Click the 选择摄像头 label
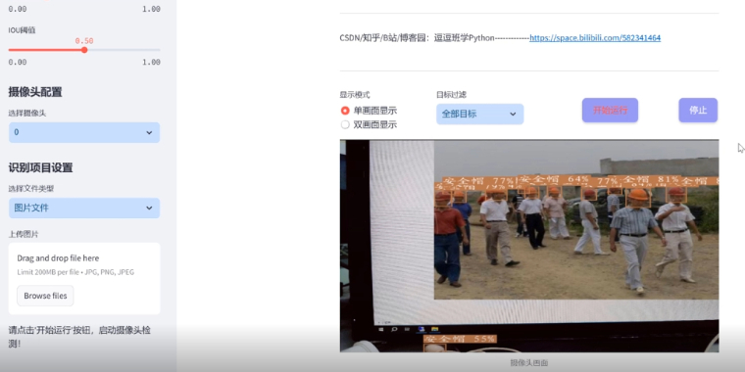Viewport: 745px width, 372px height. click(x=27, y=113)
